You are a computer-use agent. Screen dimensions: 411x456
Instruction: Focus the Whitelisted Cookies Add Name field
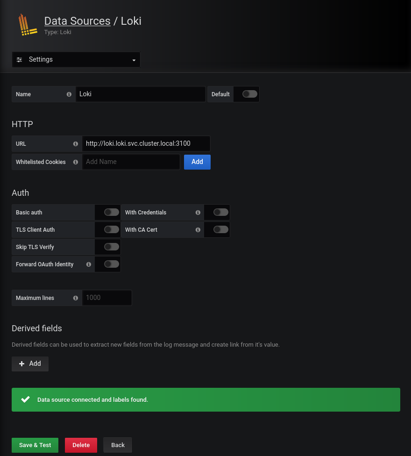[131, 162]
